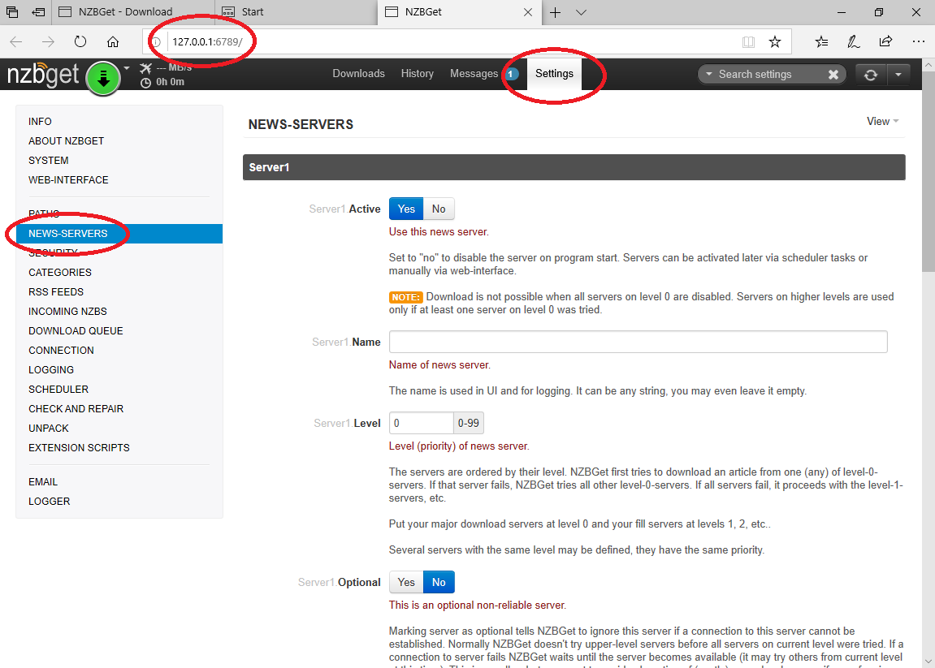
Task: Switch to NZBGet - Download browser tab
Action: [134, 12]
